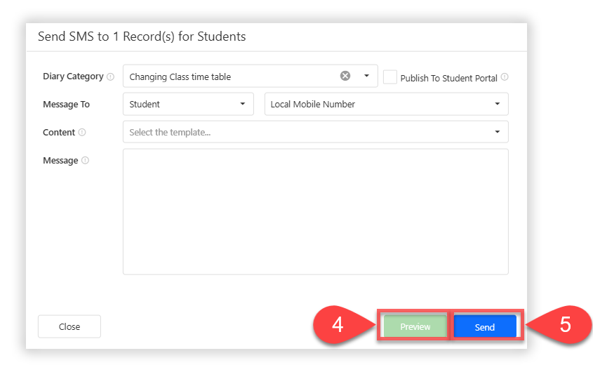Open the Local Mobile Number dropdown arrow
This screenshot has height=372, width=593.
pos(497,104)
